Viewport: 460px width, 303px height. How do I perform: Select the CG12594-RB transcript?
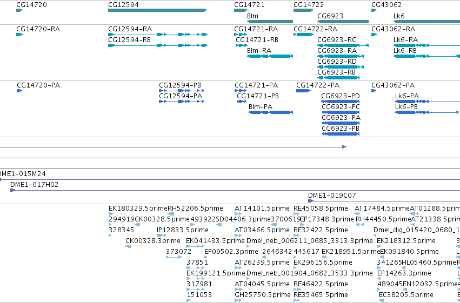tap(158, 45)
